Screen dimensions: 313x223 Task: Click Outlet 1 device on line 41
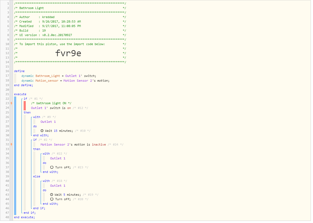pos(58,186)
